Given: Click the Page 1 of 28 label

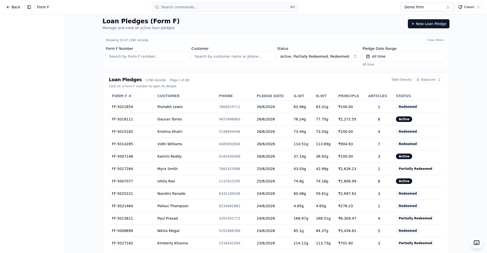Looking at the screenshot, I should click(x=179, y=80).
